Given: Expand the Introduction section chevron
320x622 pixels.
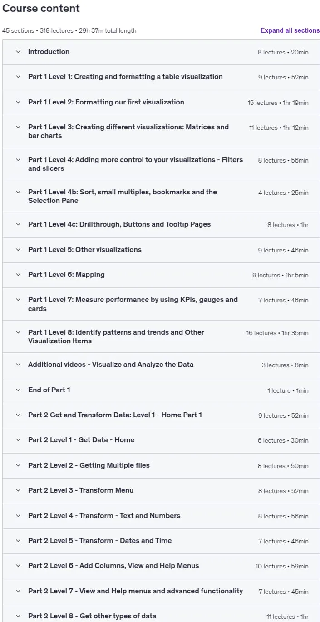Looking at the screenshot, I should 18,52.
